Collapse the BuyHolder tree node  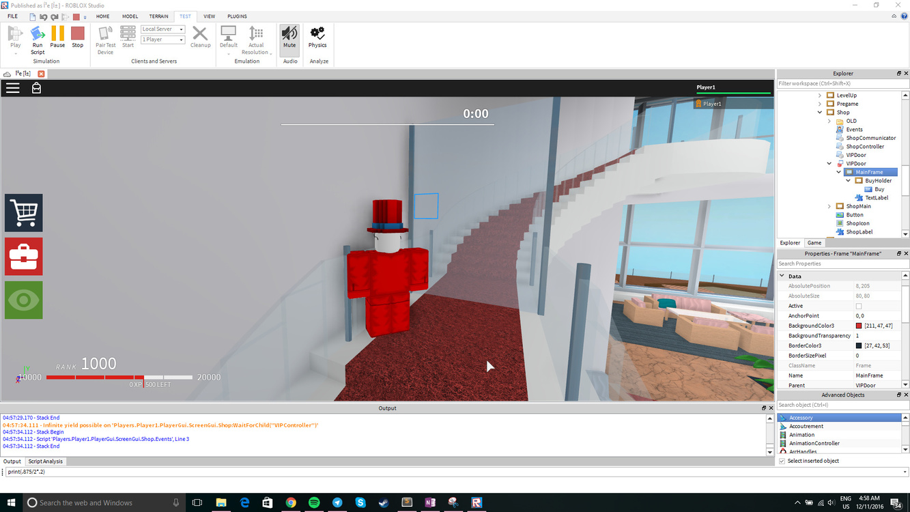click(x=849, y=181)
